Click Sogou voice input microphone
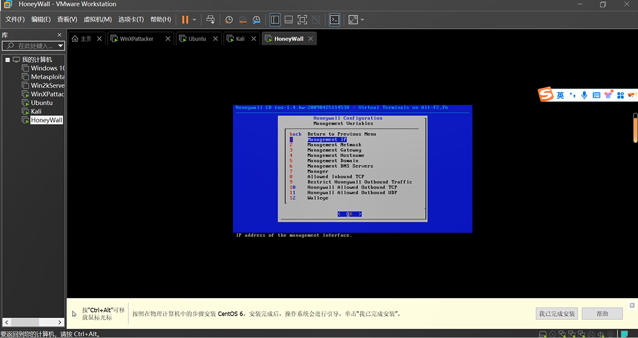Image resolution: width=638 pixels, height=338 pixels. tap(584, 95)
